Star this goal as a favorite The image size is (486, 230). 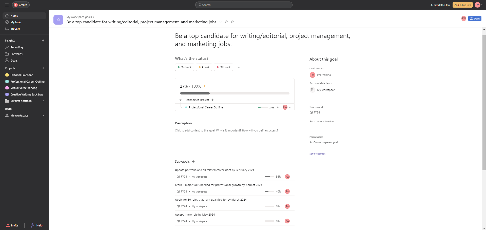pyautogui.click(x=232, y=22)
